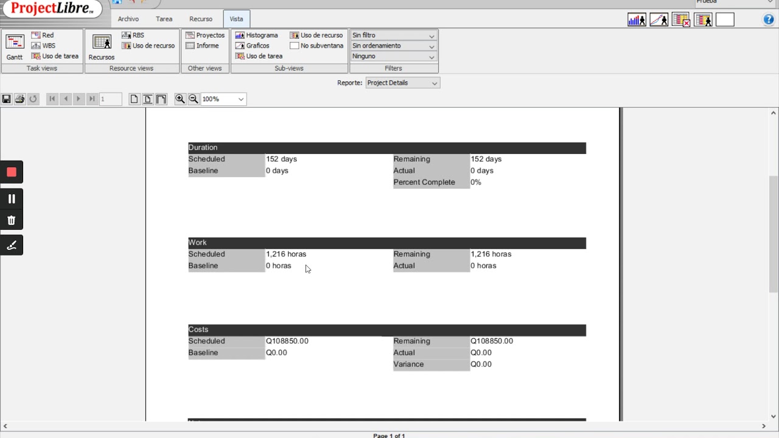Open the Gantt view
Image resolution: width=779 pixels, height=438 pixels.
point(15,47)
